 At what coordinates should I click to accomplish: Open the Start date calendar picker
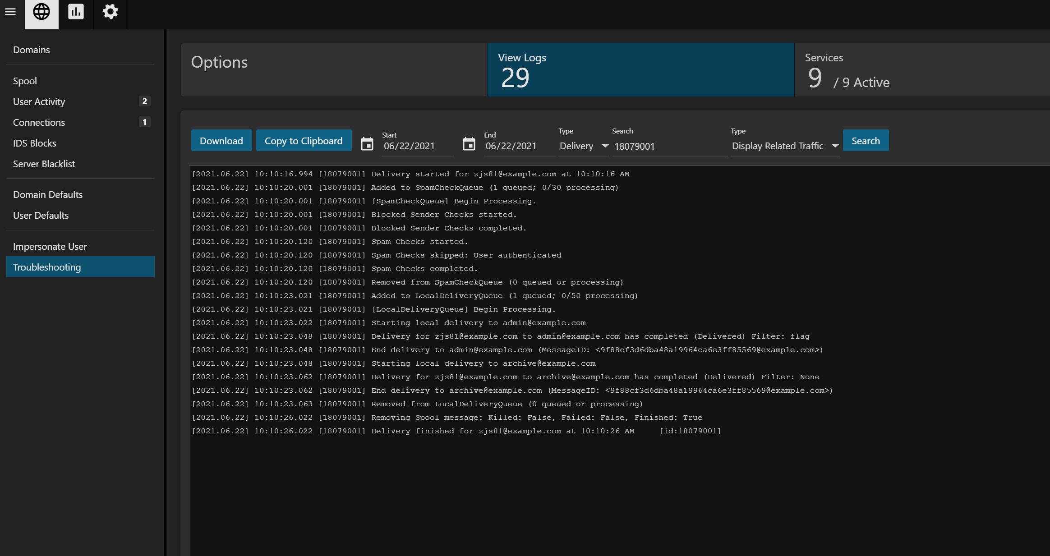[367, 144]
